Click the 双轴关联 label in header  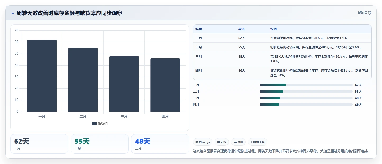tap(364, 13)
